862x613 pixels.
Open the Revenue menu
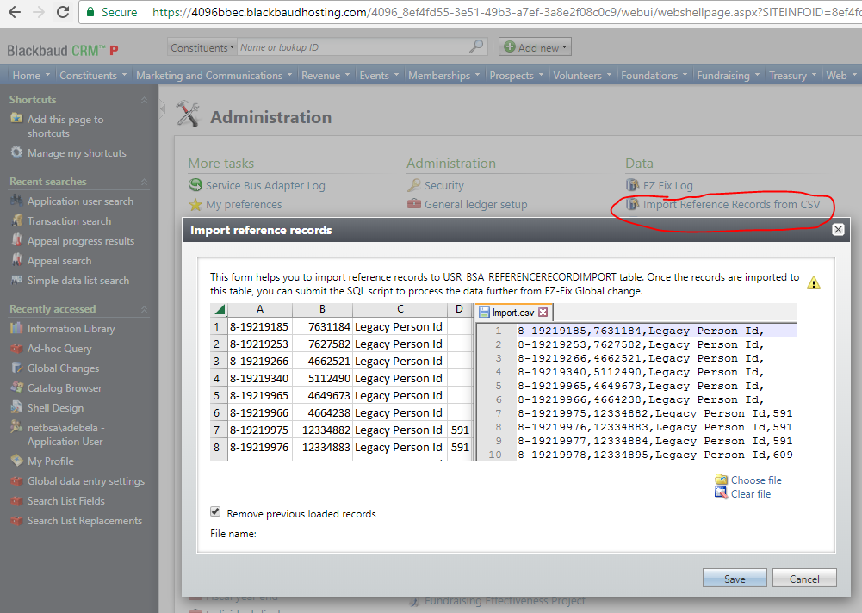click(x=326, y=76)
